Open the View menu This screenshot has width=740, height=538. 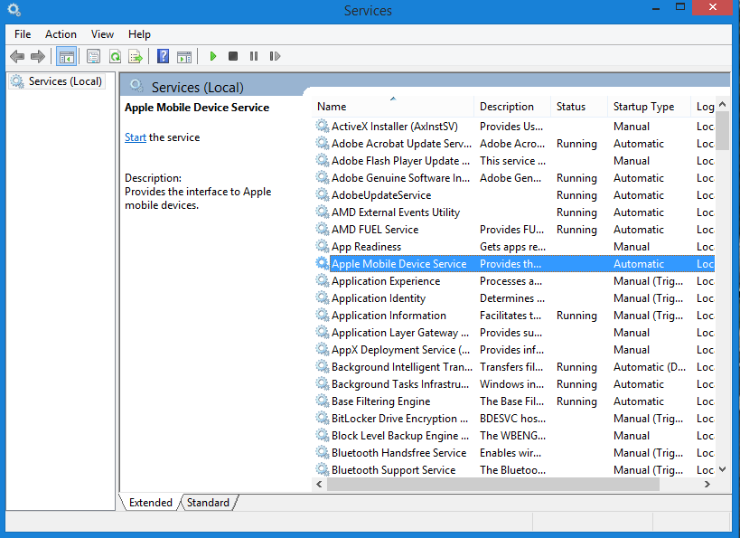click(102, 34)
